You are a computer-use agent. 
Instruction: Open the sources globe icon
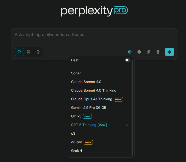tap(139, 52)
